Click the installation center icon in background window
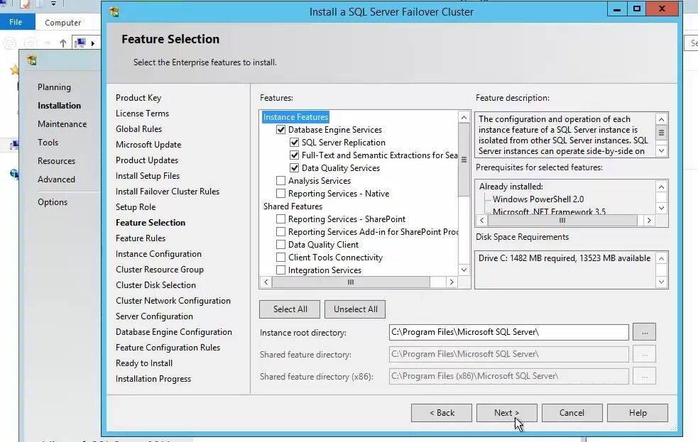The image size is (698, 442). click(x=32, y=60)
